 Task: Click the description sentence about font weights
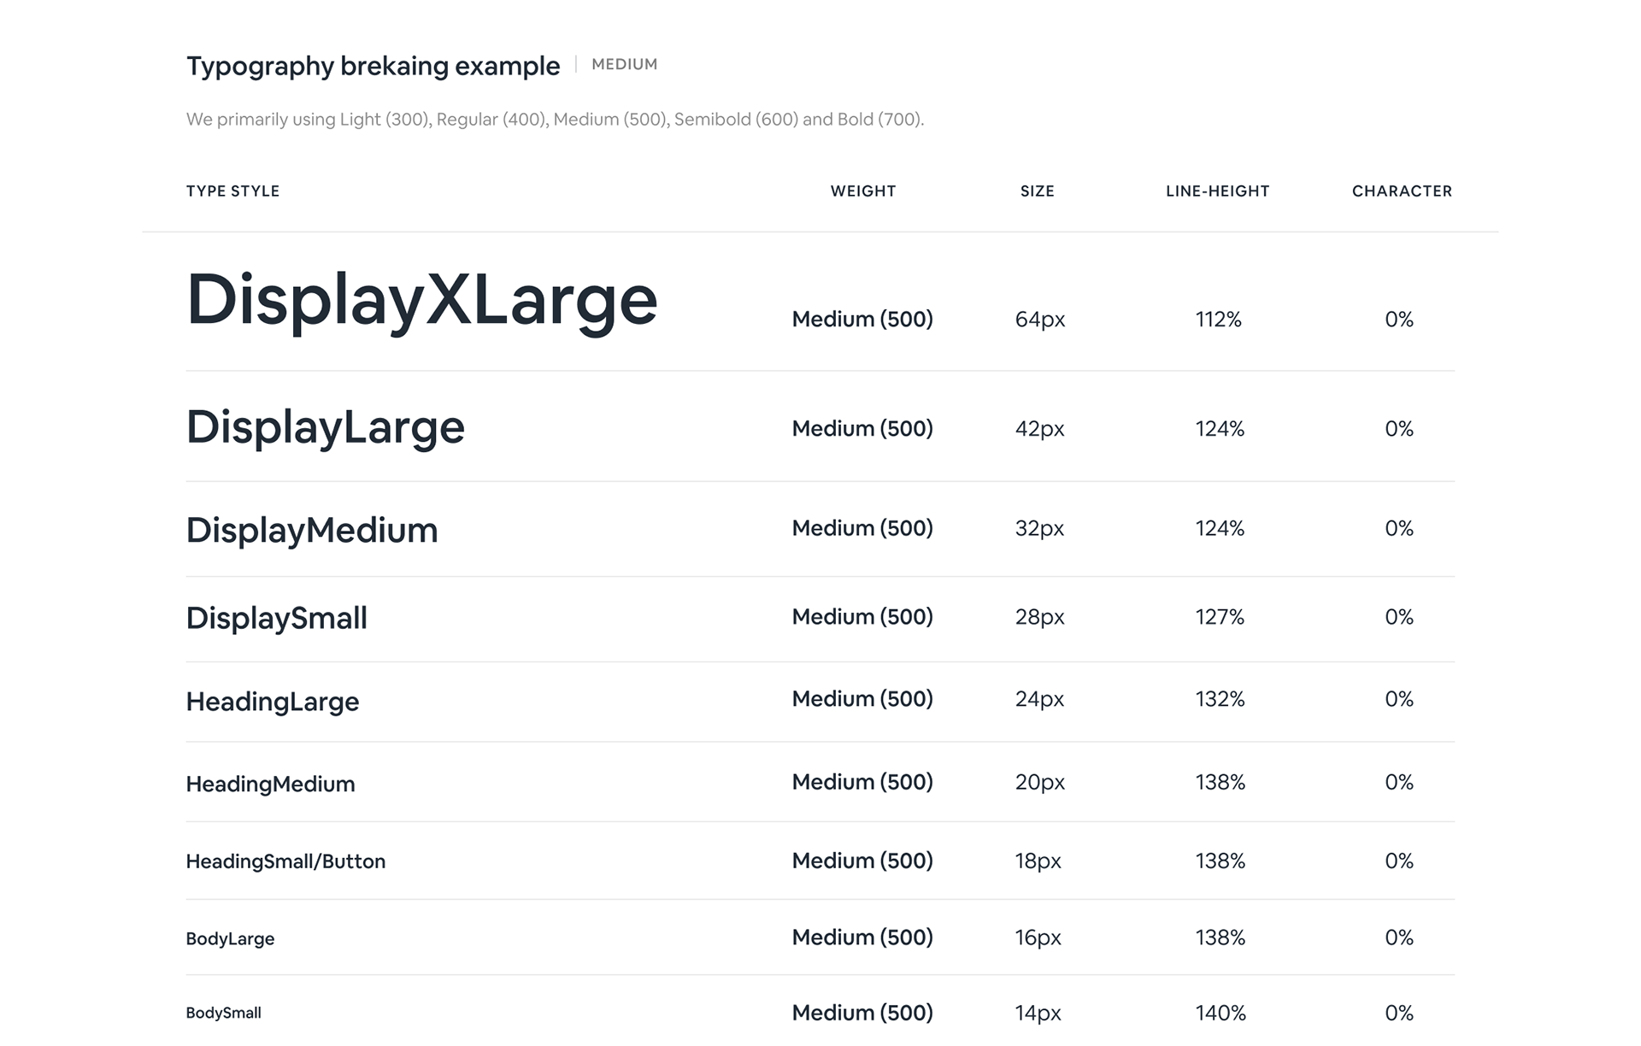tap(555, 119)
